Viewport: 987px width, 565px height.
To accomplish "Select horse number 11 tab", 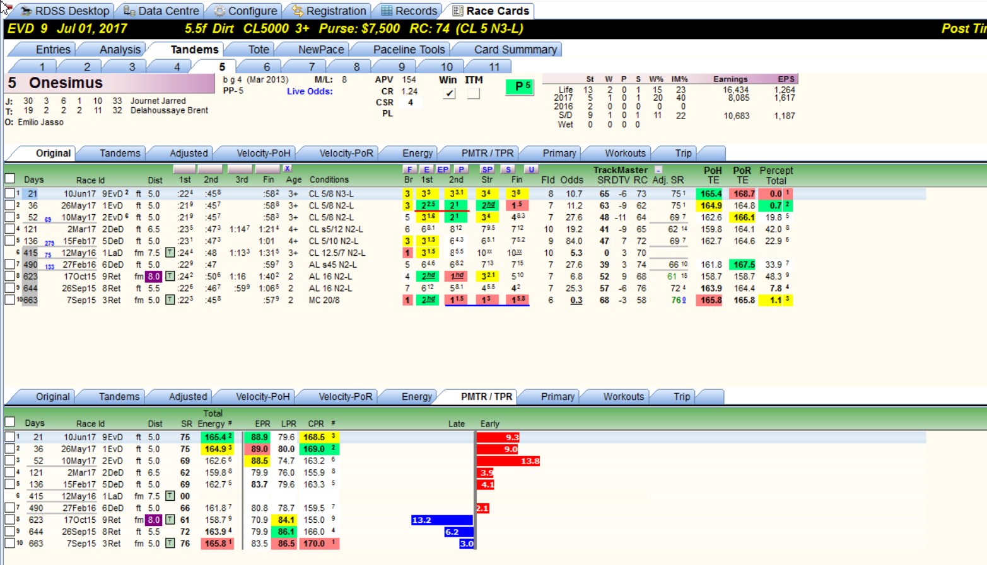I will [x=494, y=66].
